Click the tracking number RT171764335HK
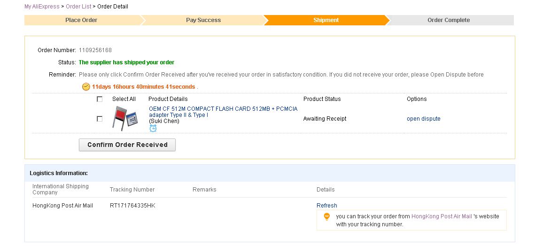The image size is (535, 246). 132,206
